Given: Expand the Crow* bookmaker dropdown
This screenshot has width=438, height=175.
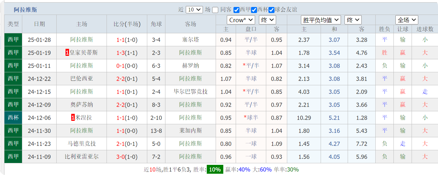Looking at the screenshot, I should [241, 20].
